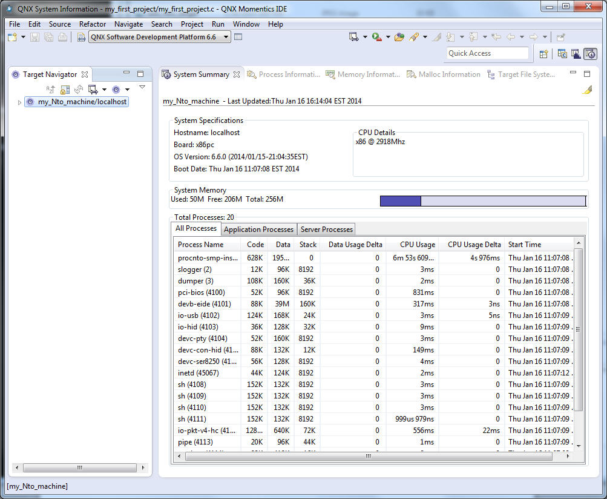The height and width of the screenshot is (499, 607).
Task: Click the Back navigation arrow
Action: coord(511,37)
